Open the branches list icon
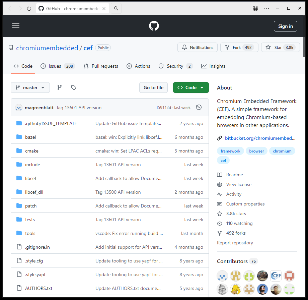 60,87
